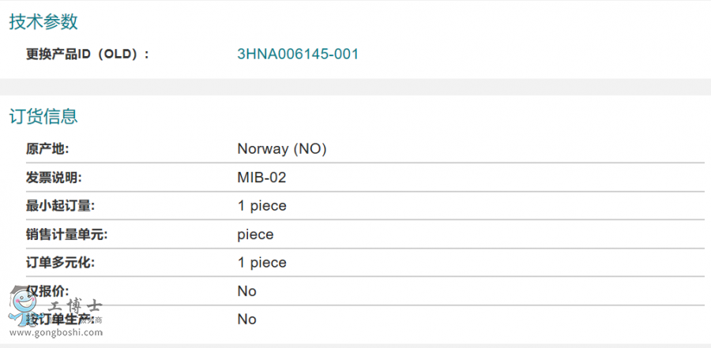Select the No value beside 仅报价

pyautogui.click(x=246, y=291)
